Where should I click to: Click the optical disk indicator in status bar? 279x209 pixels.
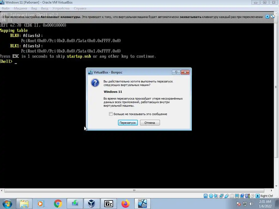(211, 196)
